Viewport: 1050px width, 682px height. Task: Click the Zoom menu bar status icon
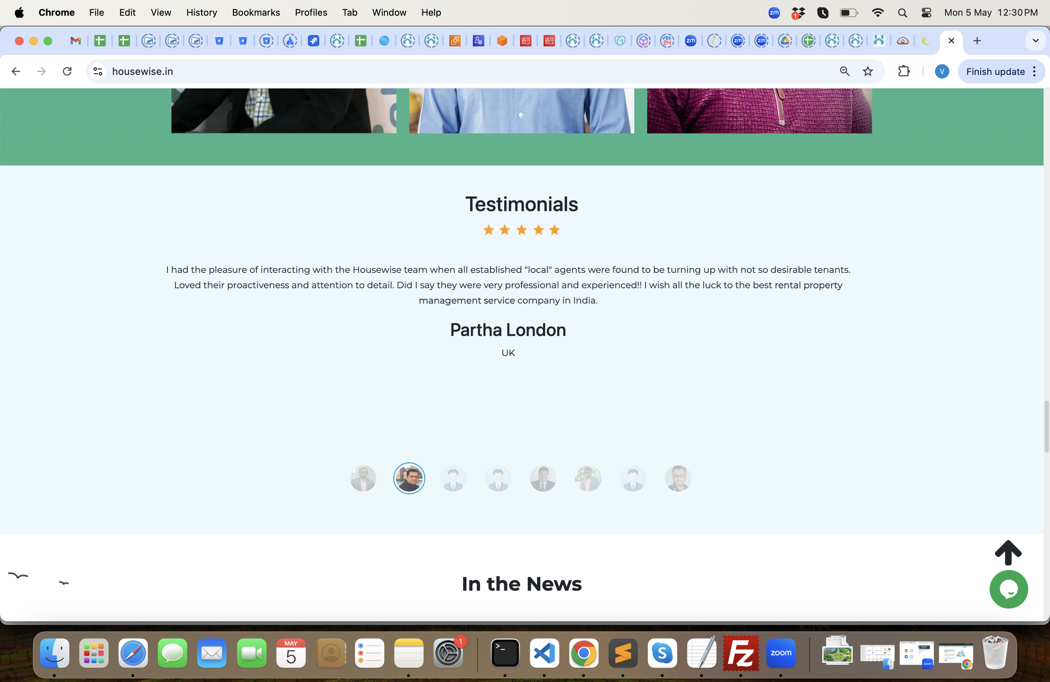pos(774,12)
